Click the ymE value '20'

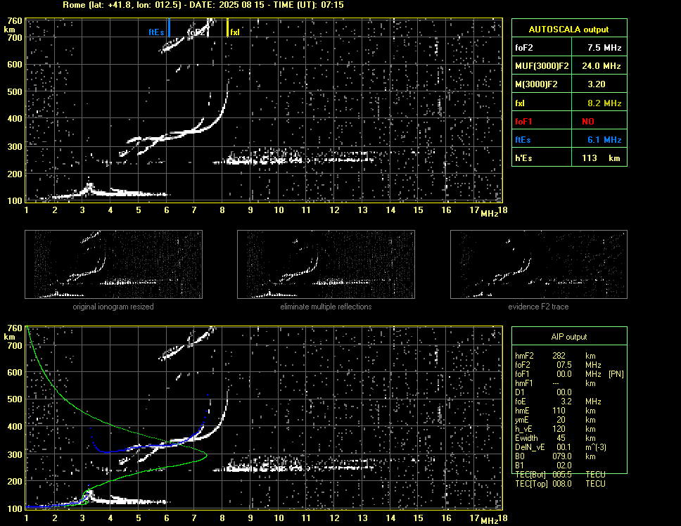coord(561,420)
